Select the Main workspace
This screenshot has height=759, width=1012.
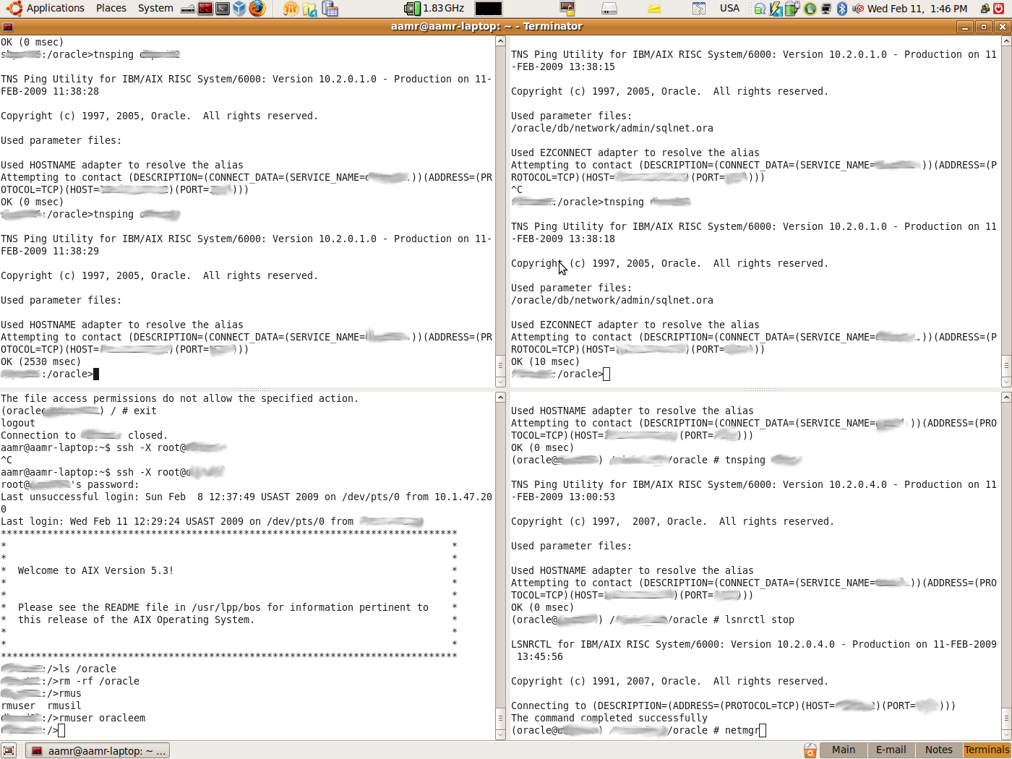(843, 750)
